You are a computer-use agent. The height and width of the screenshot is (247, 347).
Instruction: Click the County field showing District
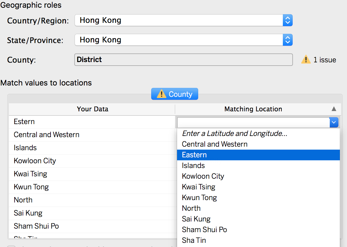click(183, 60)
